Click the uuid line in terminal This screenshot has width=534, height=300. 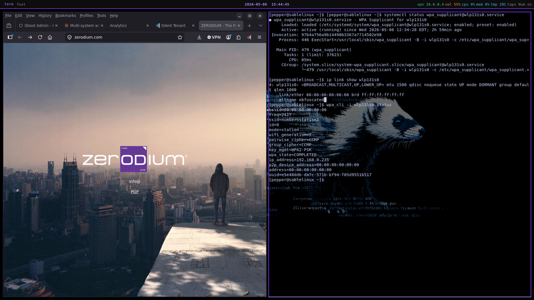(320, 175)
